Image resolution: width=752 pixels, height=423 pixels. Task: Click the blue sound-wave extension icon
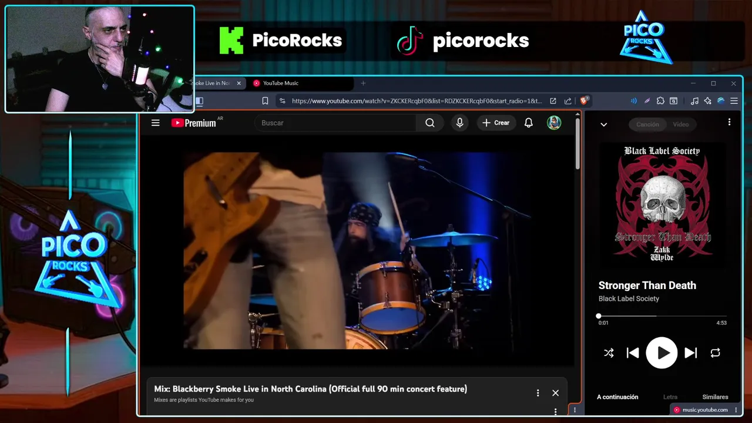(x=634, y=101)
